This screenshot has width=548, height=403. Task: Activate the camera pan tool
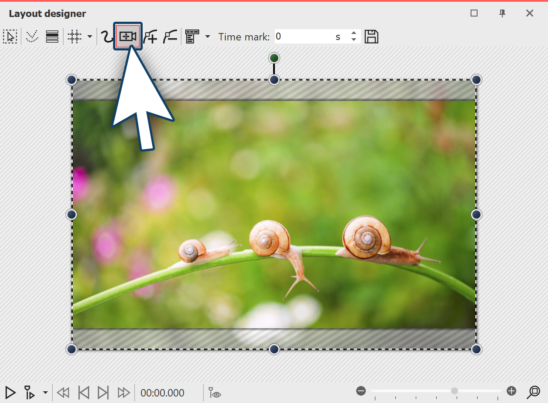coord(128,37)
